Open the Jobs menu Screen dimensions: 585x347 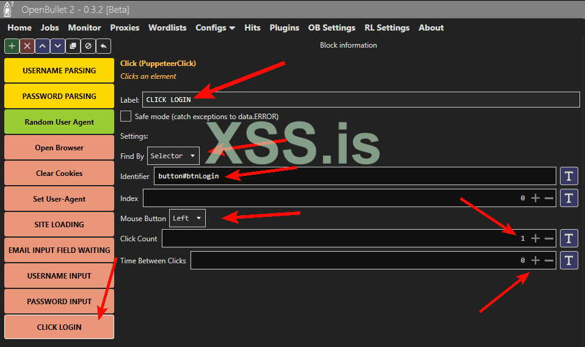coord(49,28)
